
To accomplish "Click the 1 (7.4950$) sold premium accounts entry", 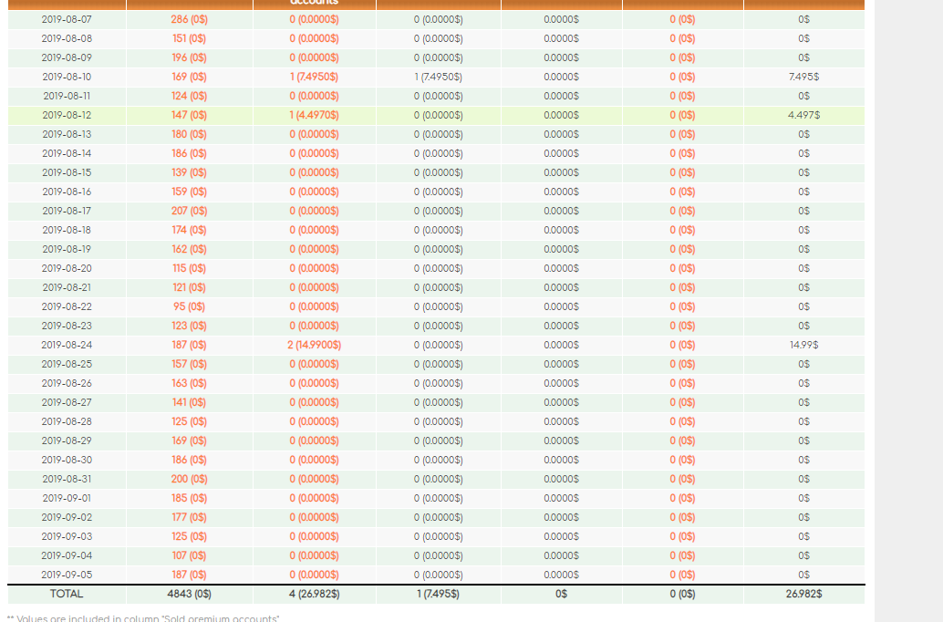I will tap(314, 77).
